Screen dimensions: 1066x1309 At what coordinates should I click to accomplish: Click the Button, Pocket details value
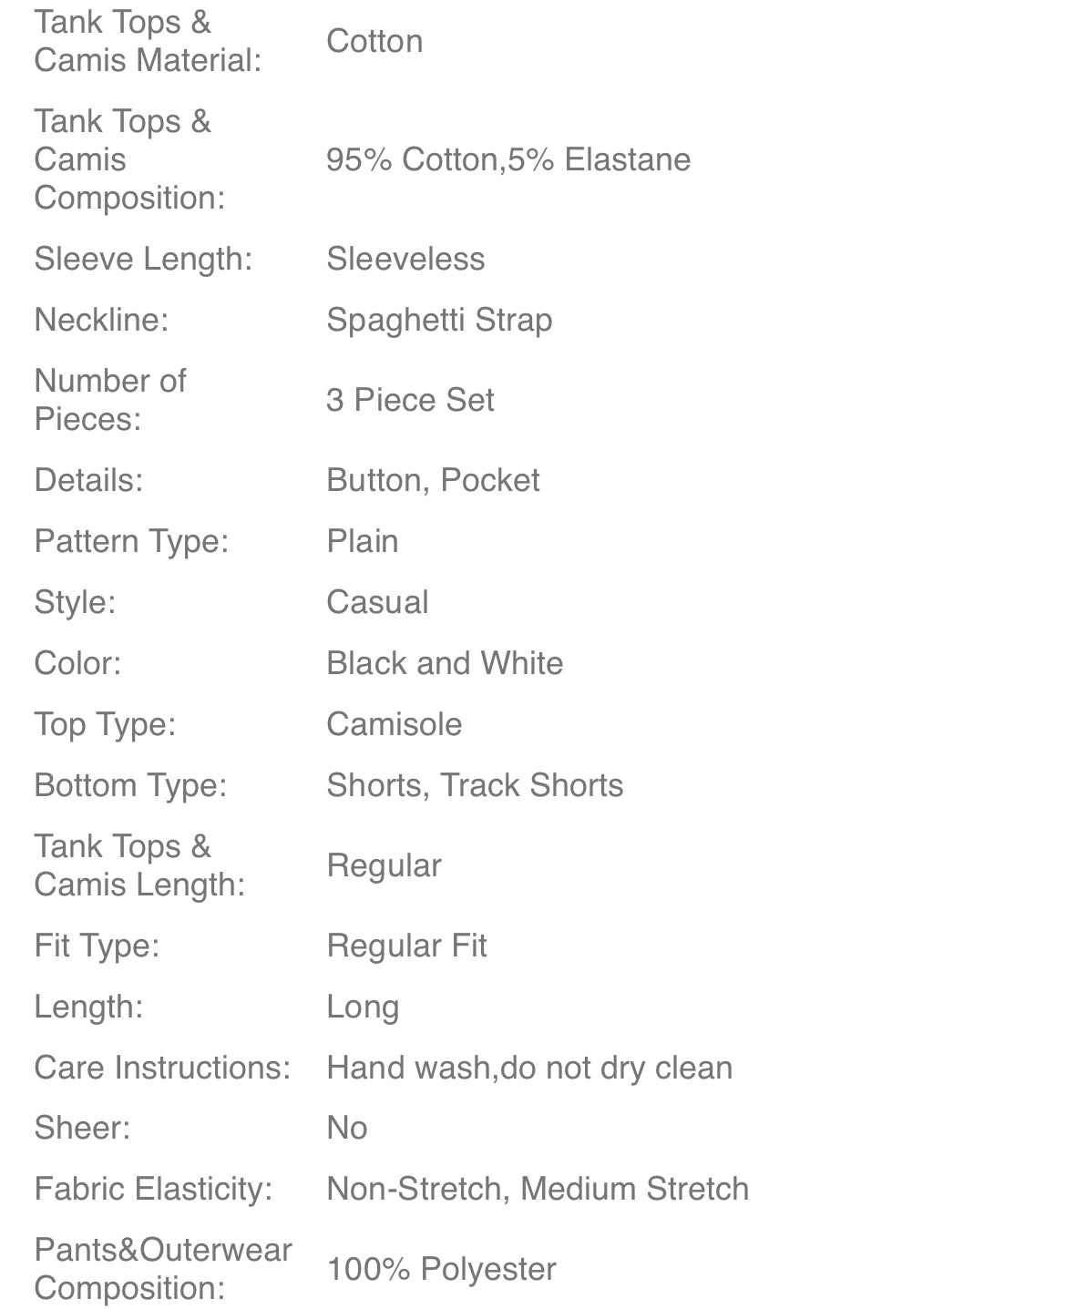(x=433, y=480)
